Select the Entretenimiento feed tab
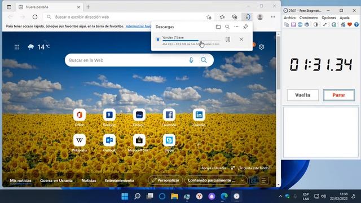This screenshot has width=361, height=203. pos(119,180)
